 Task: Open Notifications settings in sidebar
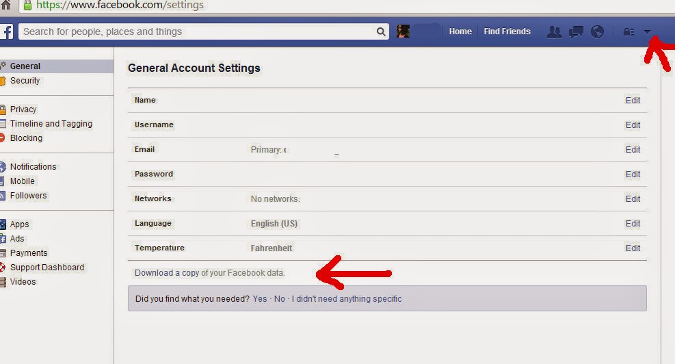(x=33, y=167)
